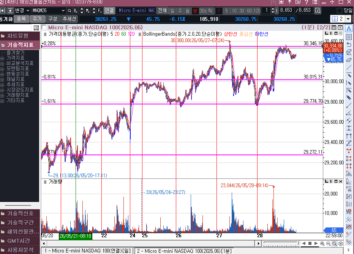354x254 pixels.
Task: Click the help question mark icon
Action: tap(307, 2)
